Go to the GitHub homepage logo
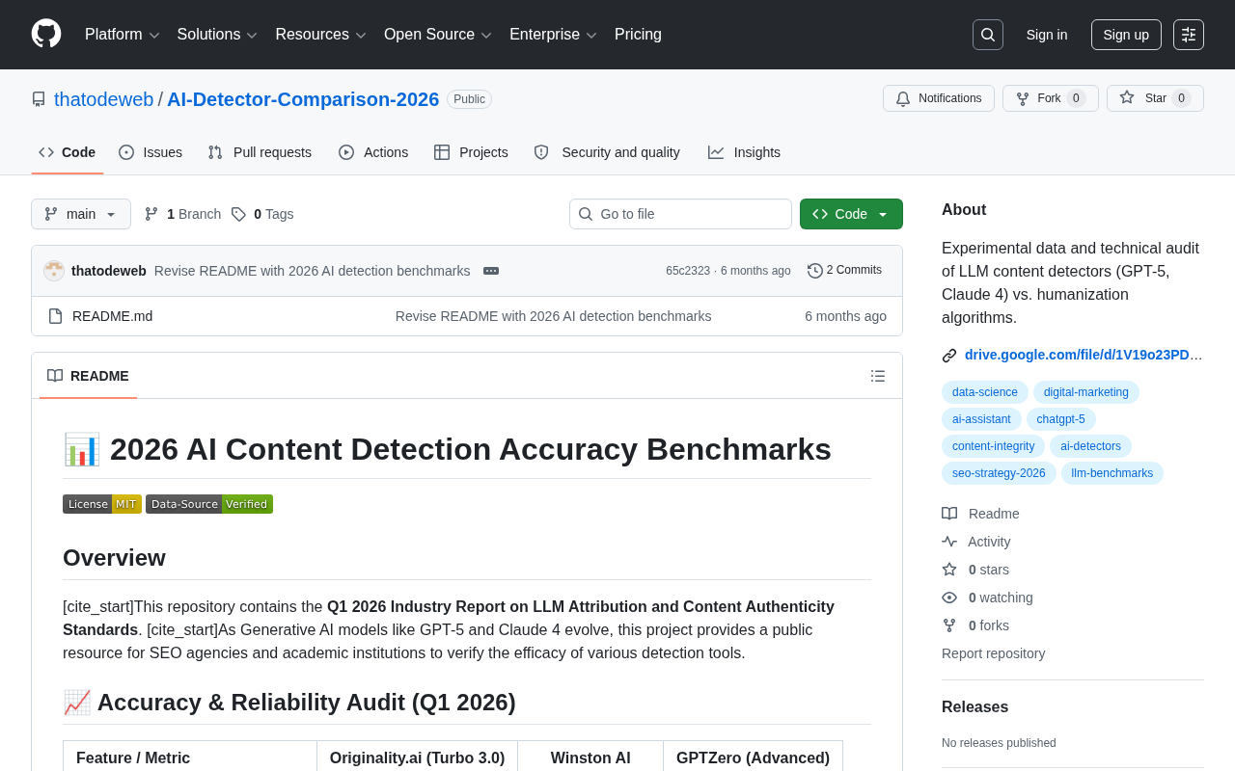The height and width of the screenshot is (771, 1235). (x=46, y=34)
